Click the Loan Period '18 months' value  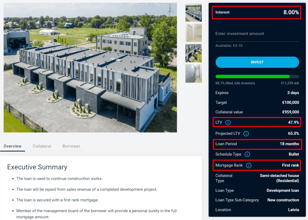[289, 144]
